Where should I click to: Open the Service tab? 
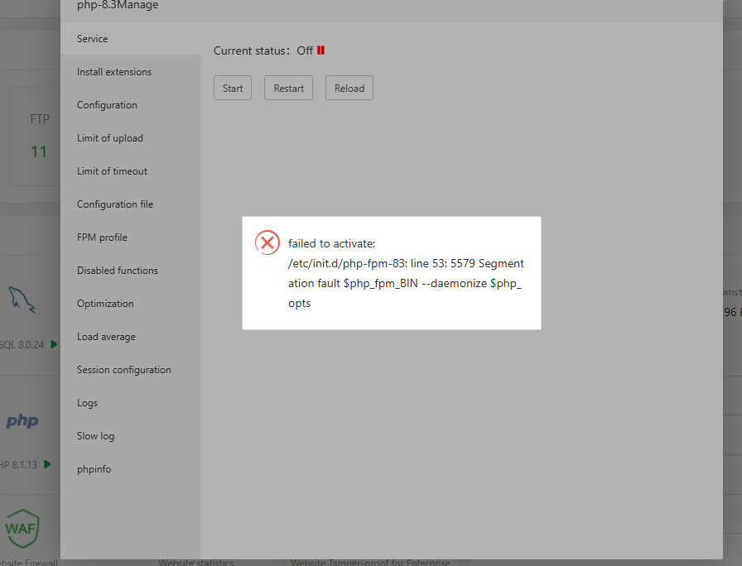point(131,39)
